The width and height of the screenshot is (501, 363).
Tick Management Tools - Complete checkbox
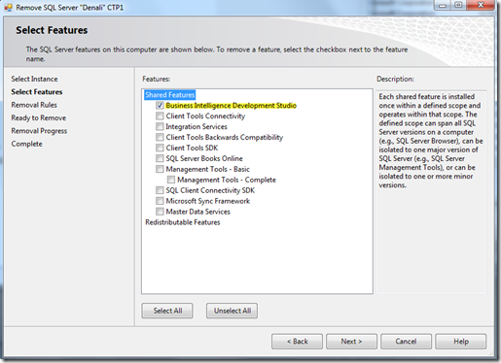click(171, 180)
